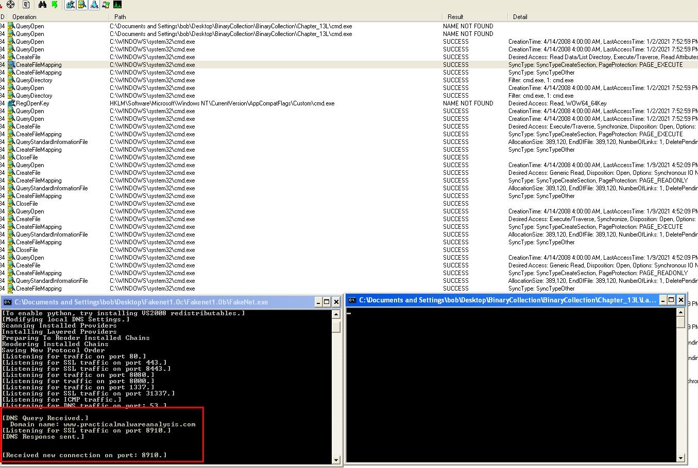
Task: Select the first QueryOpen NAME NOT FOUND row
Action: point(349,26)
